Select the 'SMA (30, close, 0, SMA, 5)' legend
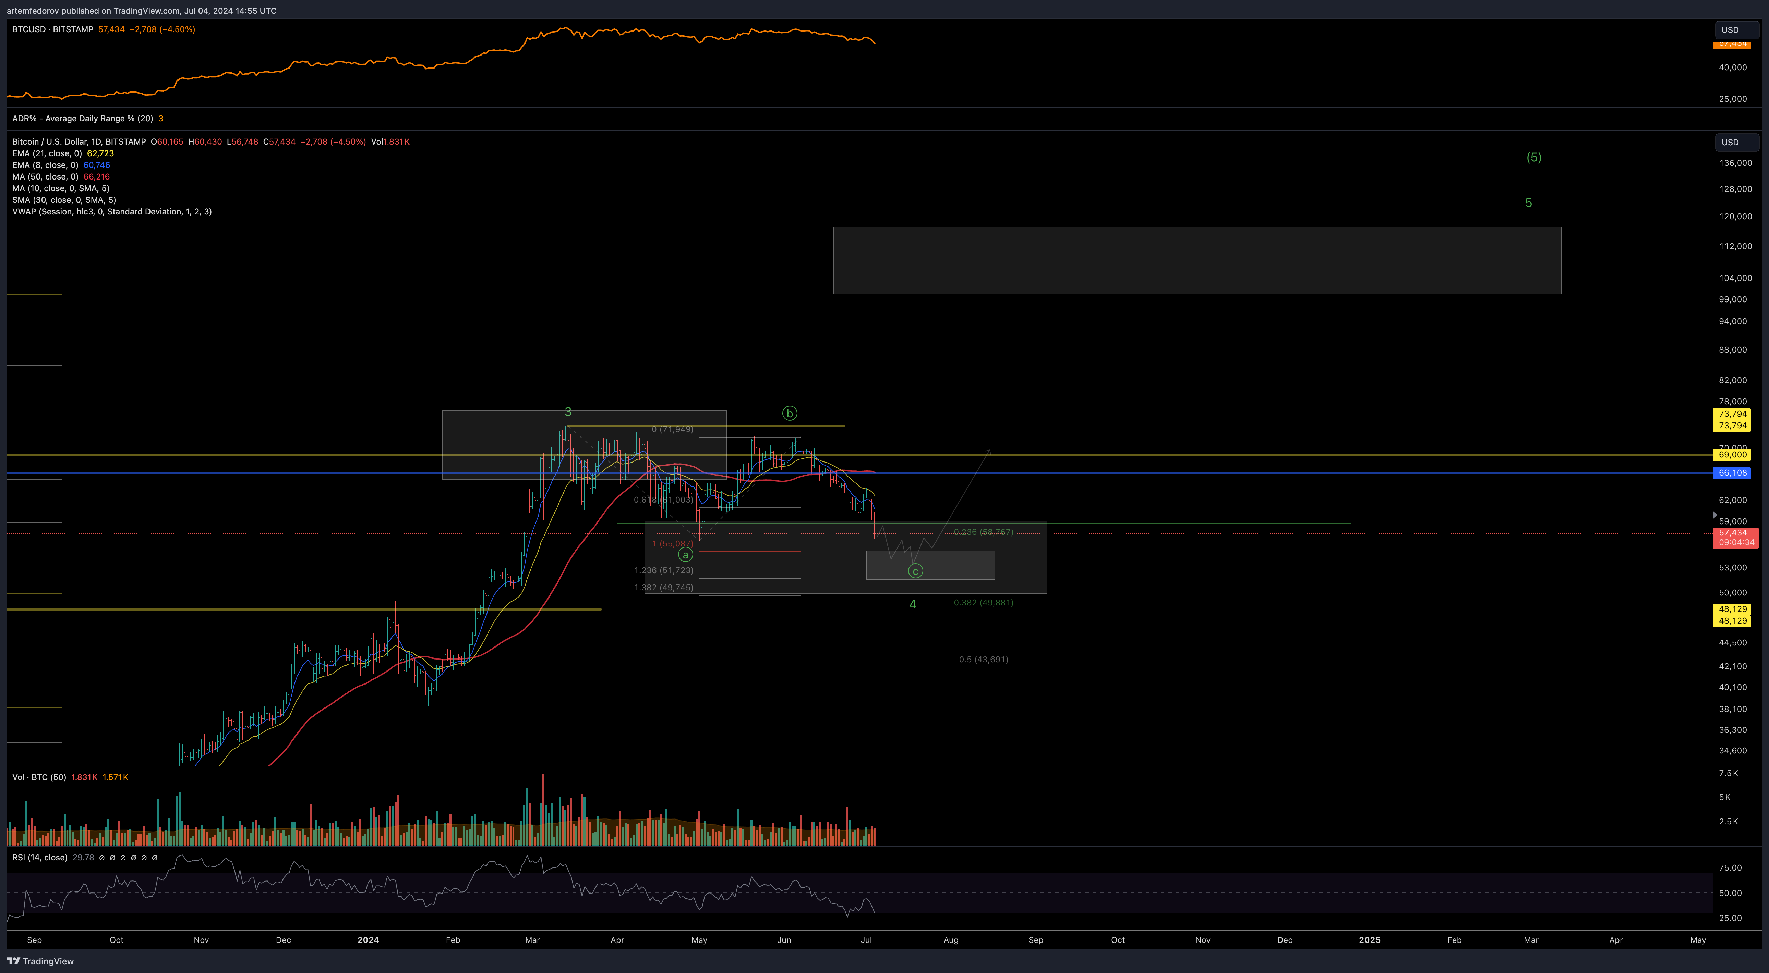Screen dimensions: 1769x973 64,200
